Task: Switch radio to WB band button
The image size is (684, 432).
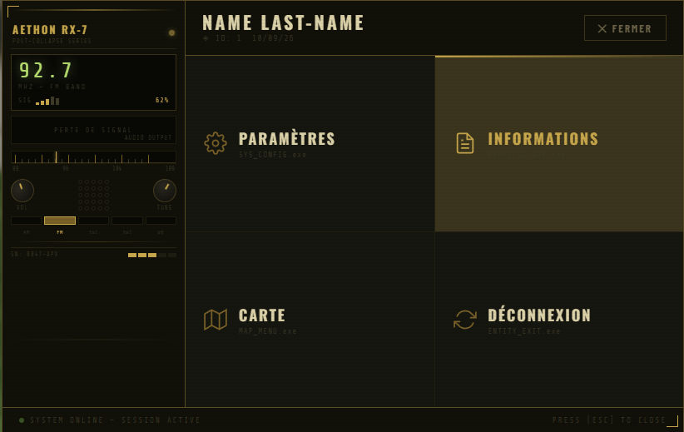Action: (161, 221)
